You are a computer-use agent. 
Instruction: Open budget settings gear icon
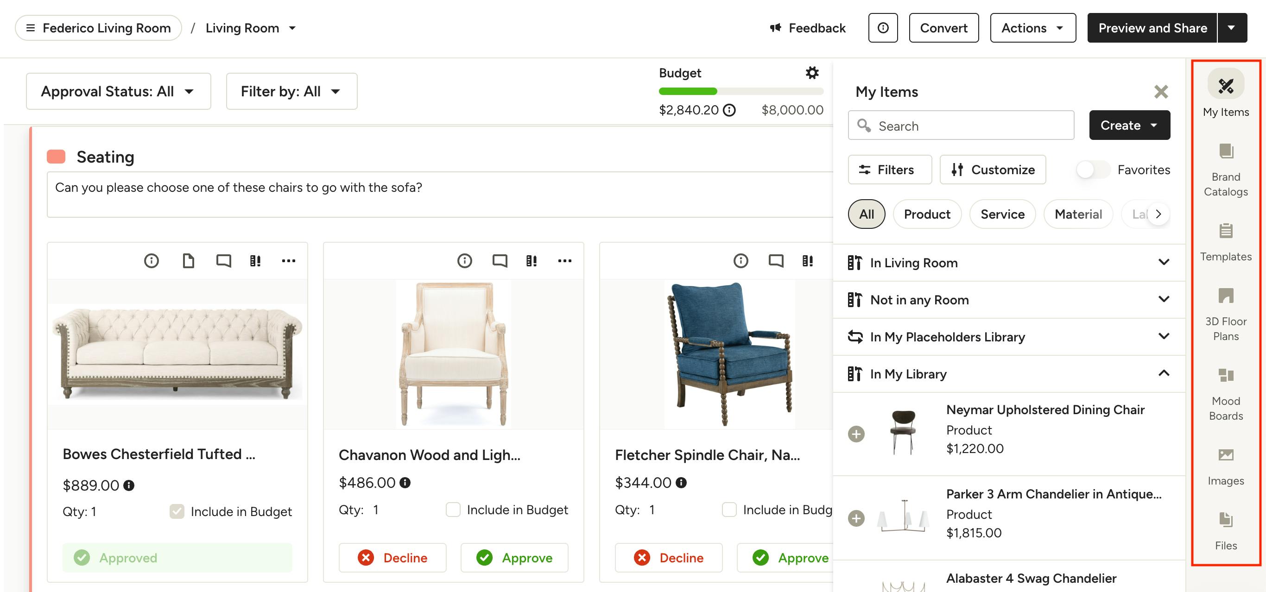pos(812,73)
